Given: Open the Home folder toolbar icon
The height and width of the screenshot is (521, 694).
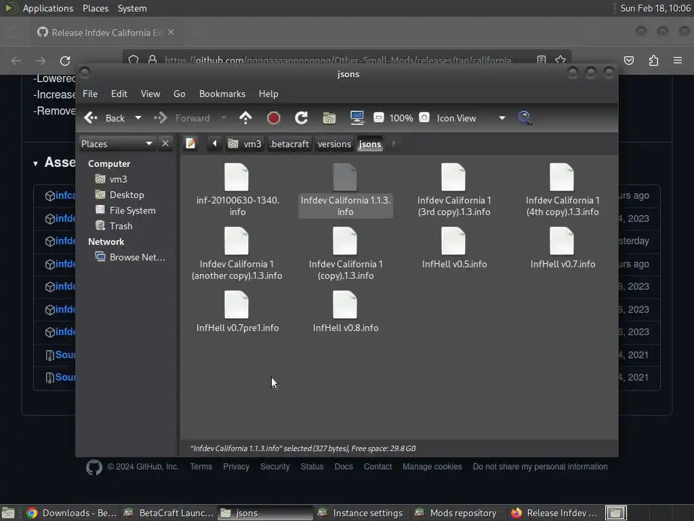Looking at the screenshot, I should coord(329,118).
